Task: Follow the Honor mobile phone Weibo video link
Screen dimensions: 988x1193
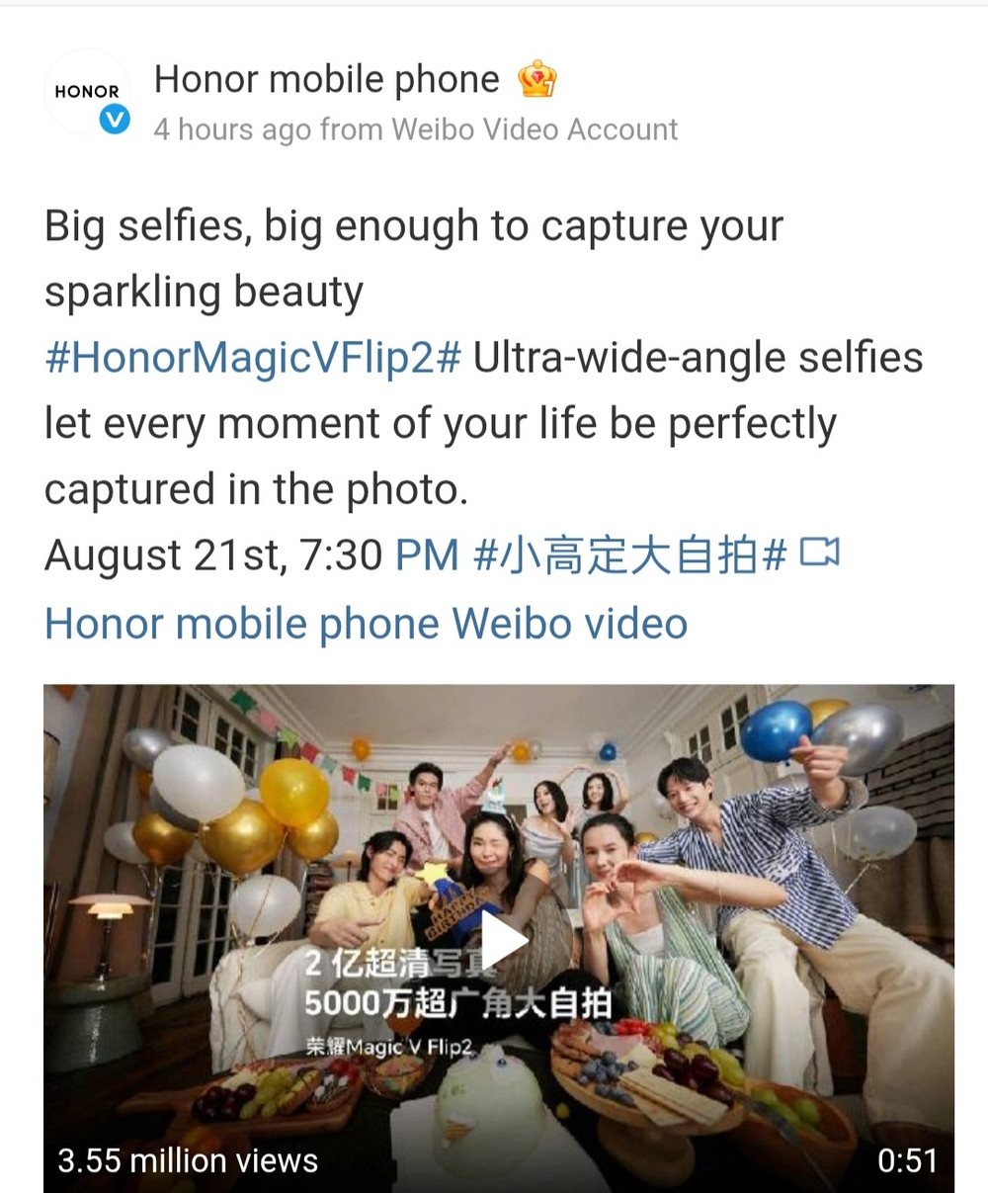Action: [x=367, y=624]
